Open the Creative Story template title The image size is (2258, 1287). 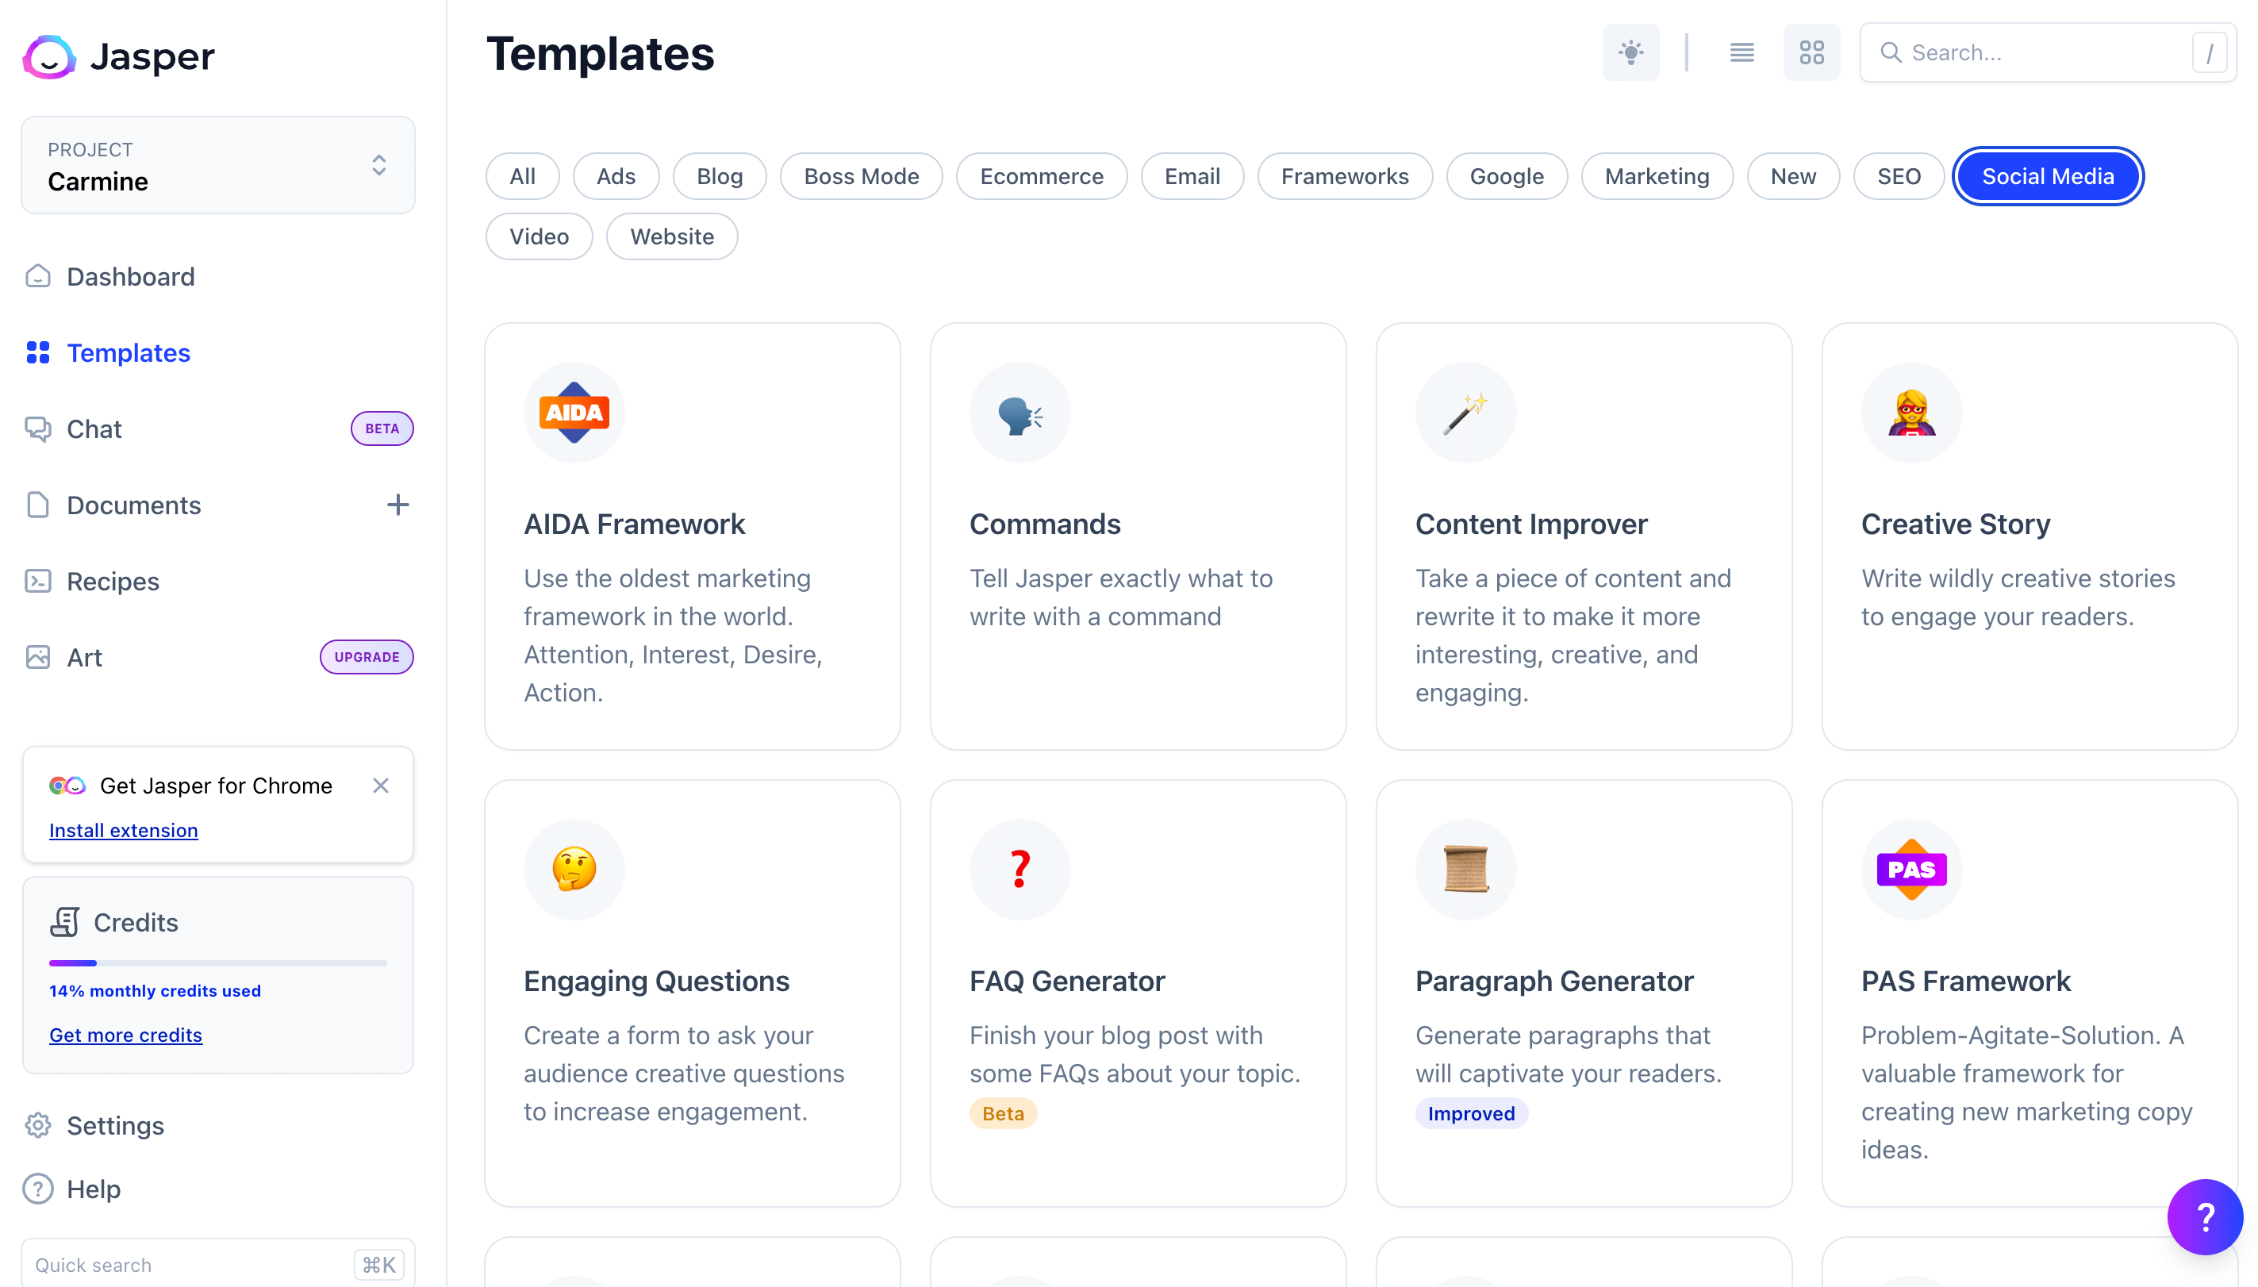(1956, 524)
